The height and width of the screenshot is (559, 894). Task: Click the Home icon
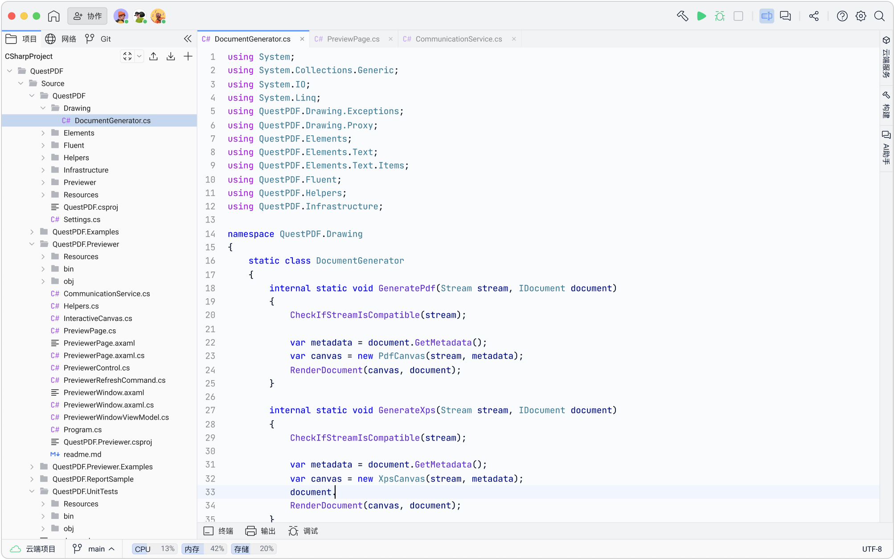pos(53,16)
